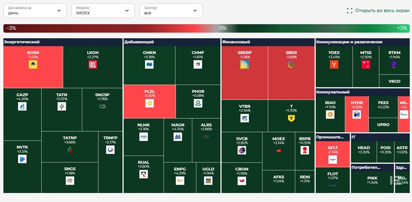Click the full screen icon

click(349, 11)
